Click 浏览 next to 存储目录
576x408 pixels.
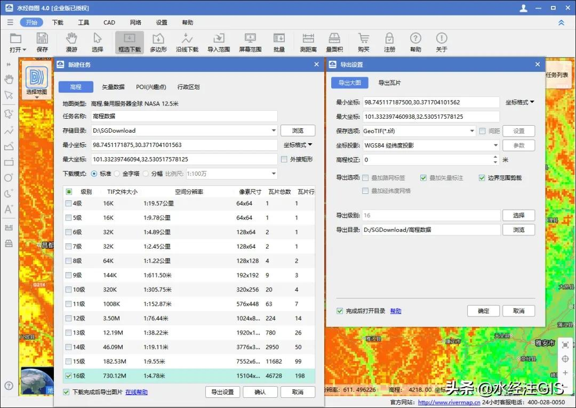click(x=298, y=130)
